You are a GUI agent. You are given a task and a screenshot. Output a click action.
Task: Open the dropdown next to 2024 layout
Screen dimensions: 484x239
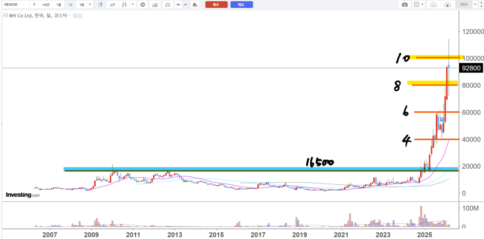[x=475, y=5]
